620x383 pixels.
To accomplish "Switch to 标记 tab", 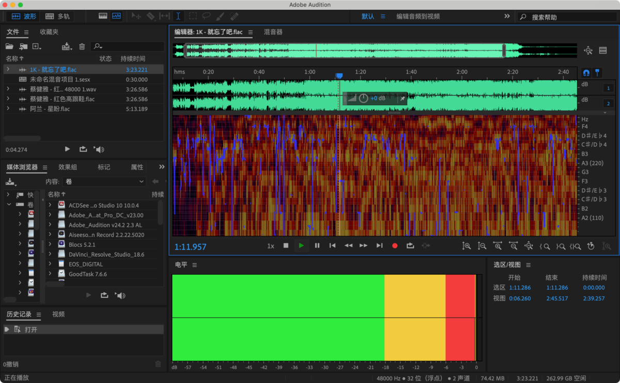I will click(x=104, y=167).
